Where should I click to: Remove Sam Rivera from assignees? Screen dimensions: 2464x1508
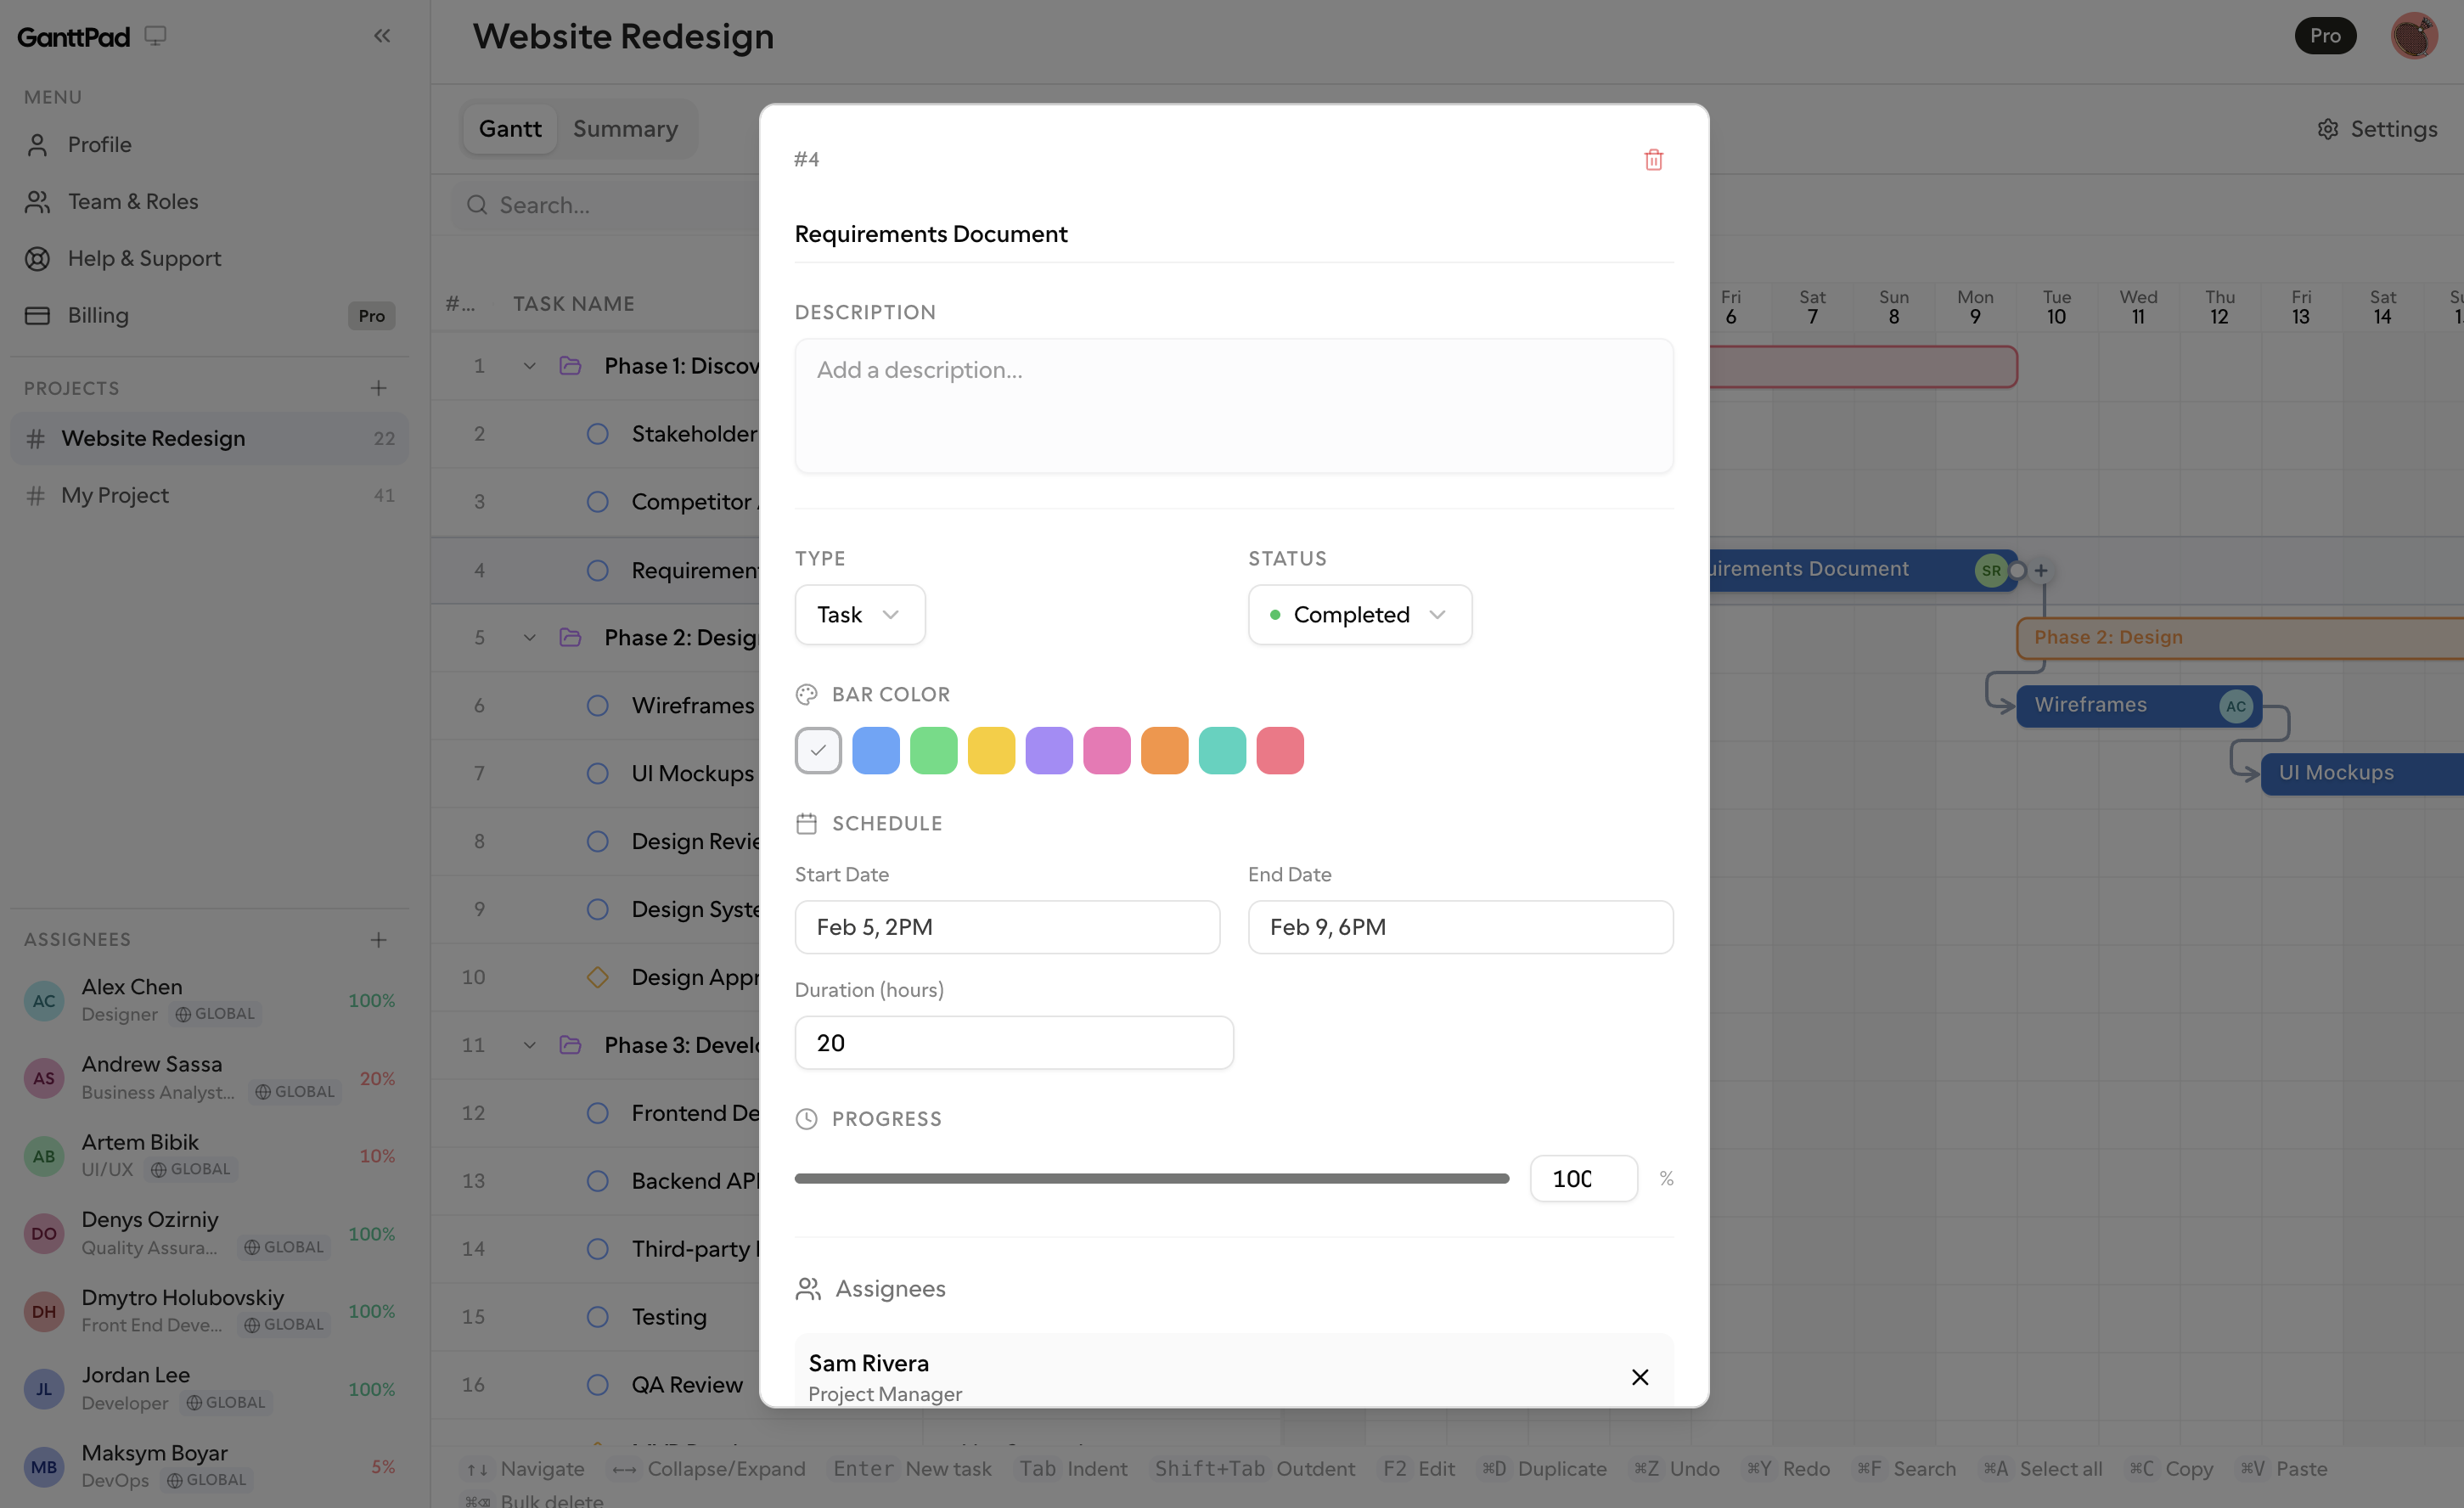click(x=1640, y=1377)
